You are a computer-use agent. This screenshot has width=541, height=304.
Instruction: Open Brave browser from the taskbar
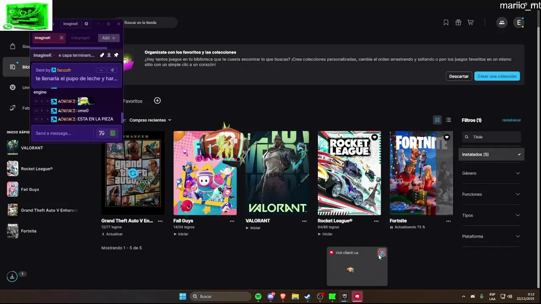pyautogui.click(x=283, y=296)
